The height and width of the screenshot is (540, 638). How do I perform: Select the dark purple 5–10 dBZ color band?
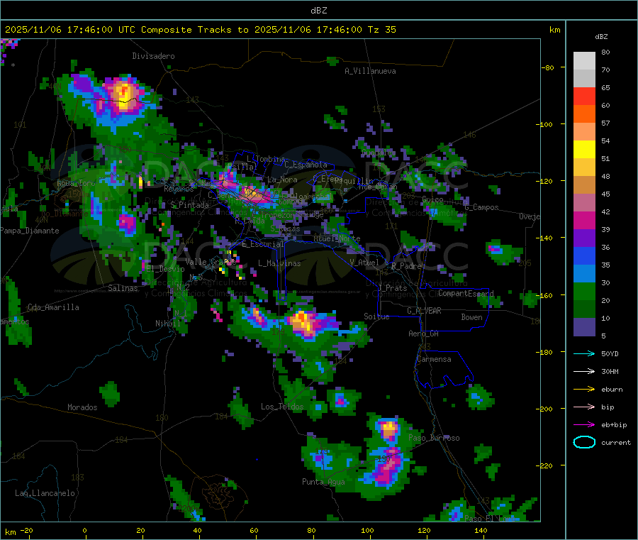(584, 327)
